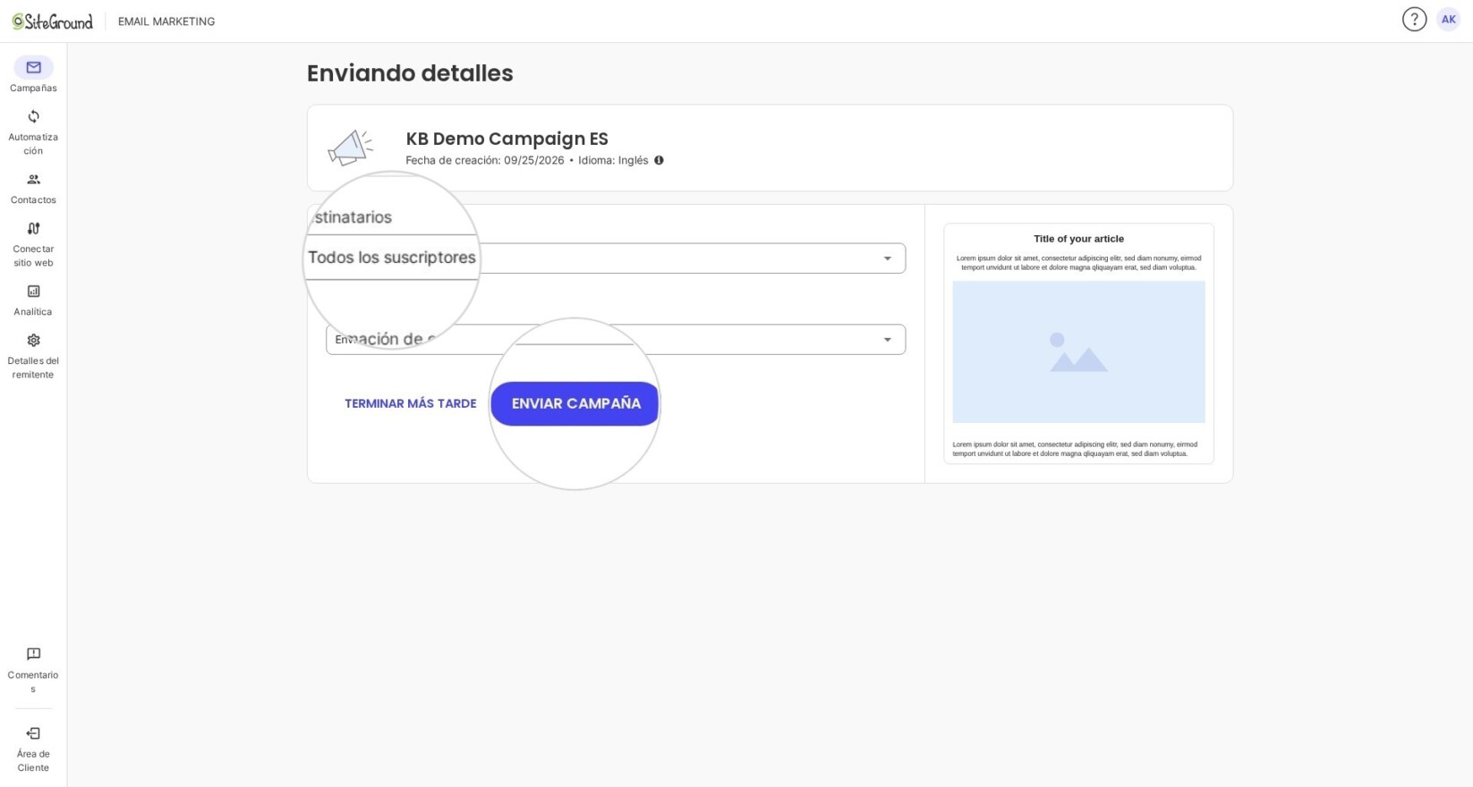This screenshot has height=787, width=1473.
Task: Click the 'Fecha de creación: 09/25/2026' text
Action: point(485,160)
